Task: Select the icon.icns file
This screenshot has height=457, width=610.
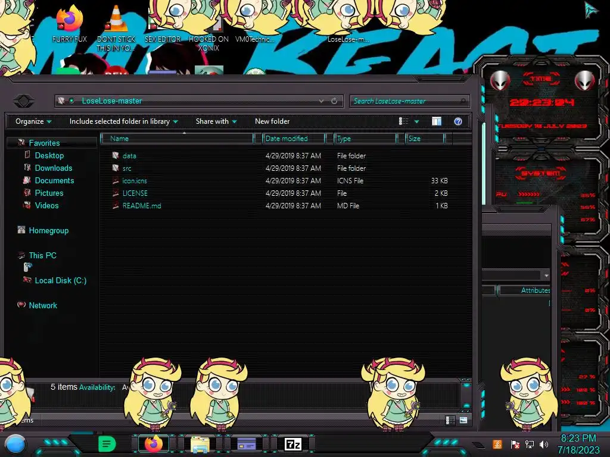Action: tap(280, 181)
